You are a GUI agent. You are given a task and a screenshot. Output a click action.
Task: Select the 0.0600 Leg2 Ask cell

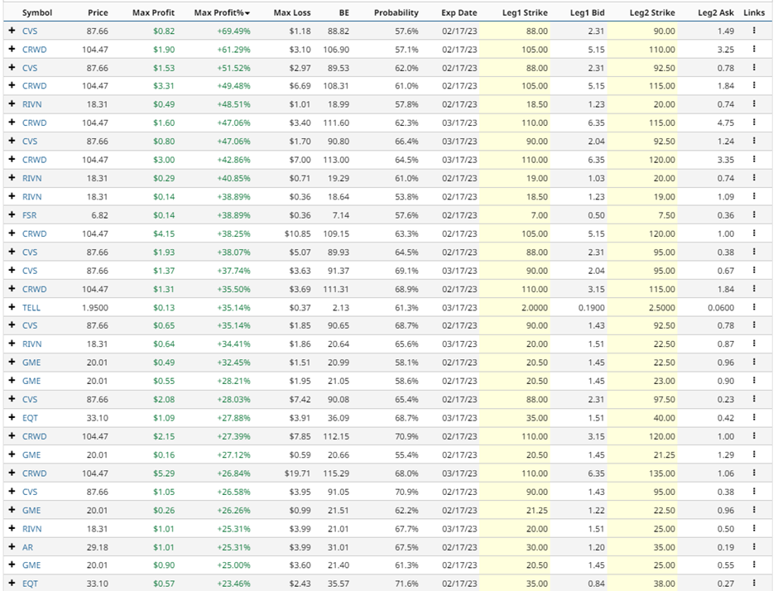coord(721,308)
